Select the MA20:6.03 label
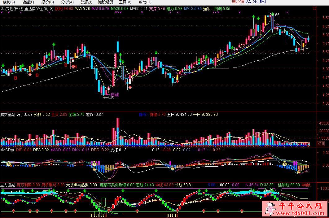The height and width of the screenshot is (218, 329). 120,9
